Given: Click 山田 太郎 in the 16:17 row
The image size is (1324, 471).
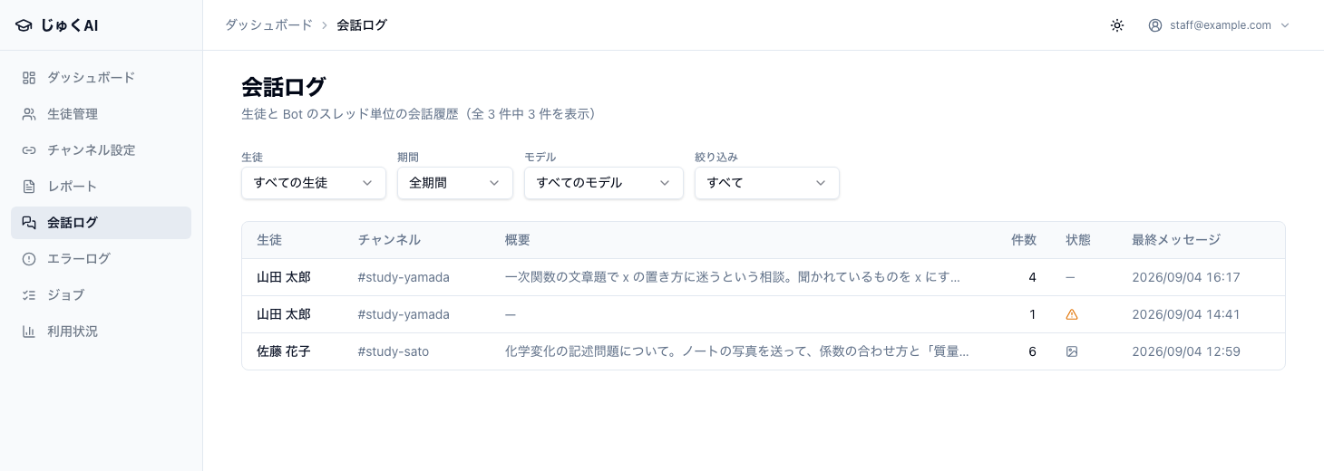Looking at the screenshot, I should point(284,277).
